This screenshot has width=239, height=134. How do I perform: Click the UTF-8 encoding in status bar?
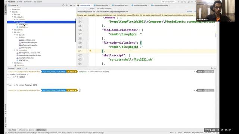(x=180, y=133)
